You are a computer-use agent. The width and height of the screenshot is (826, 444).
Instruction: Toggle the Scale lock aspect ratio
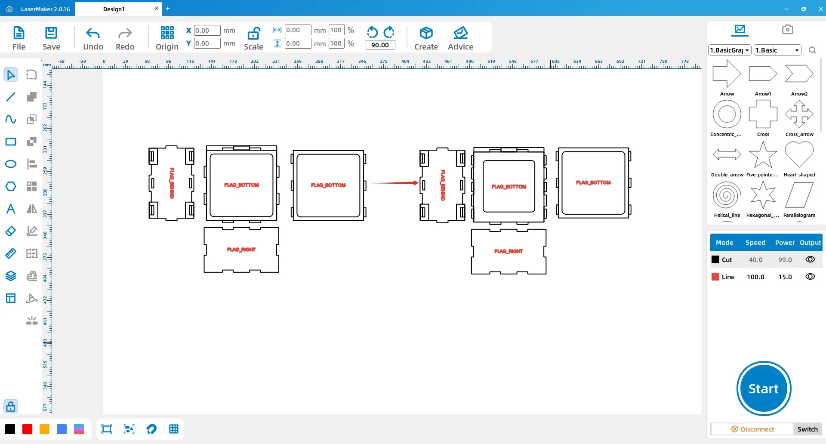[x=253, y=38]
